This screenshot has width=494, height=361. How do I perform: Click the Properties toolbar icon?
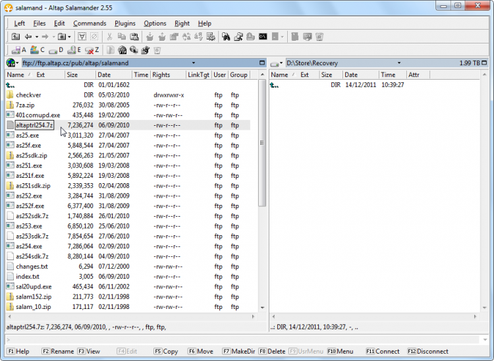[175, 37]
